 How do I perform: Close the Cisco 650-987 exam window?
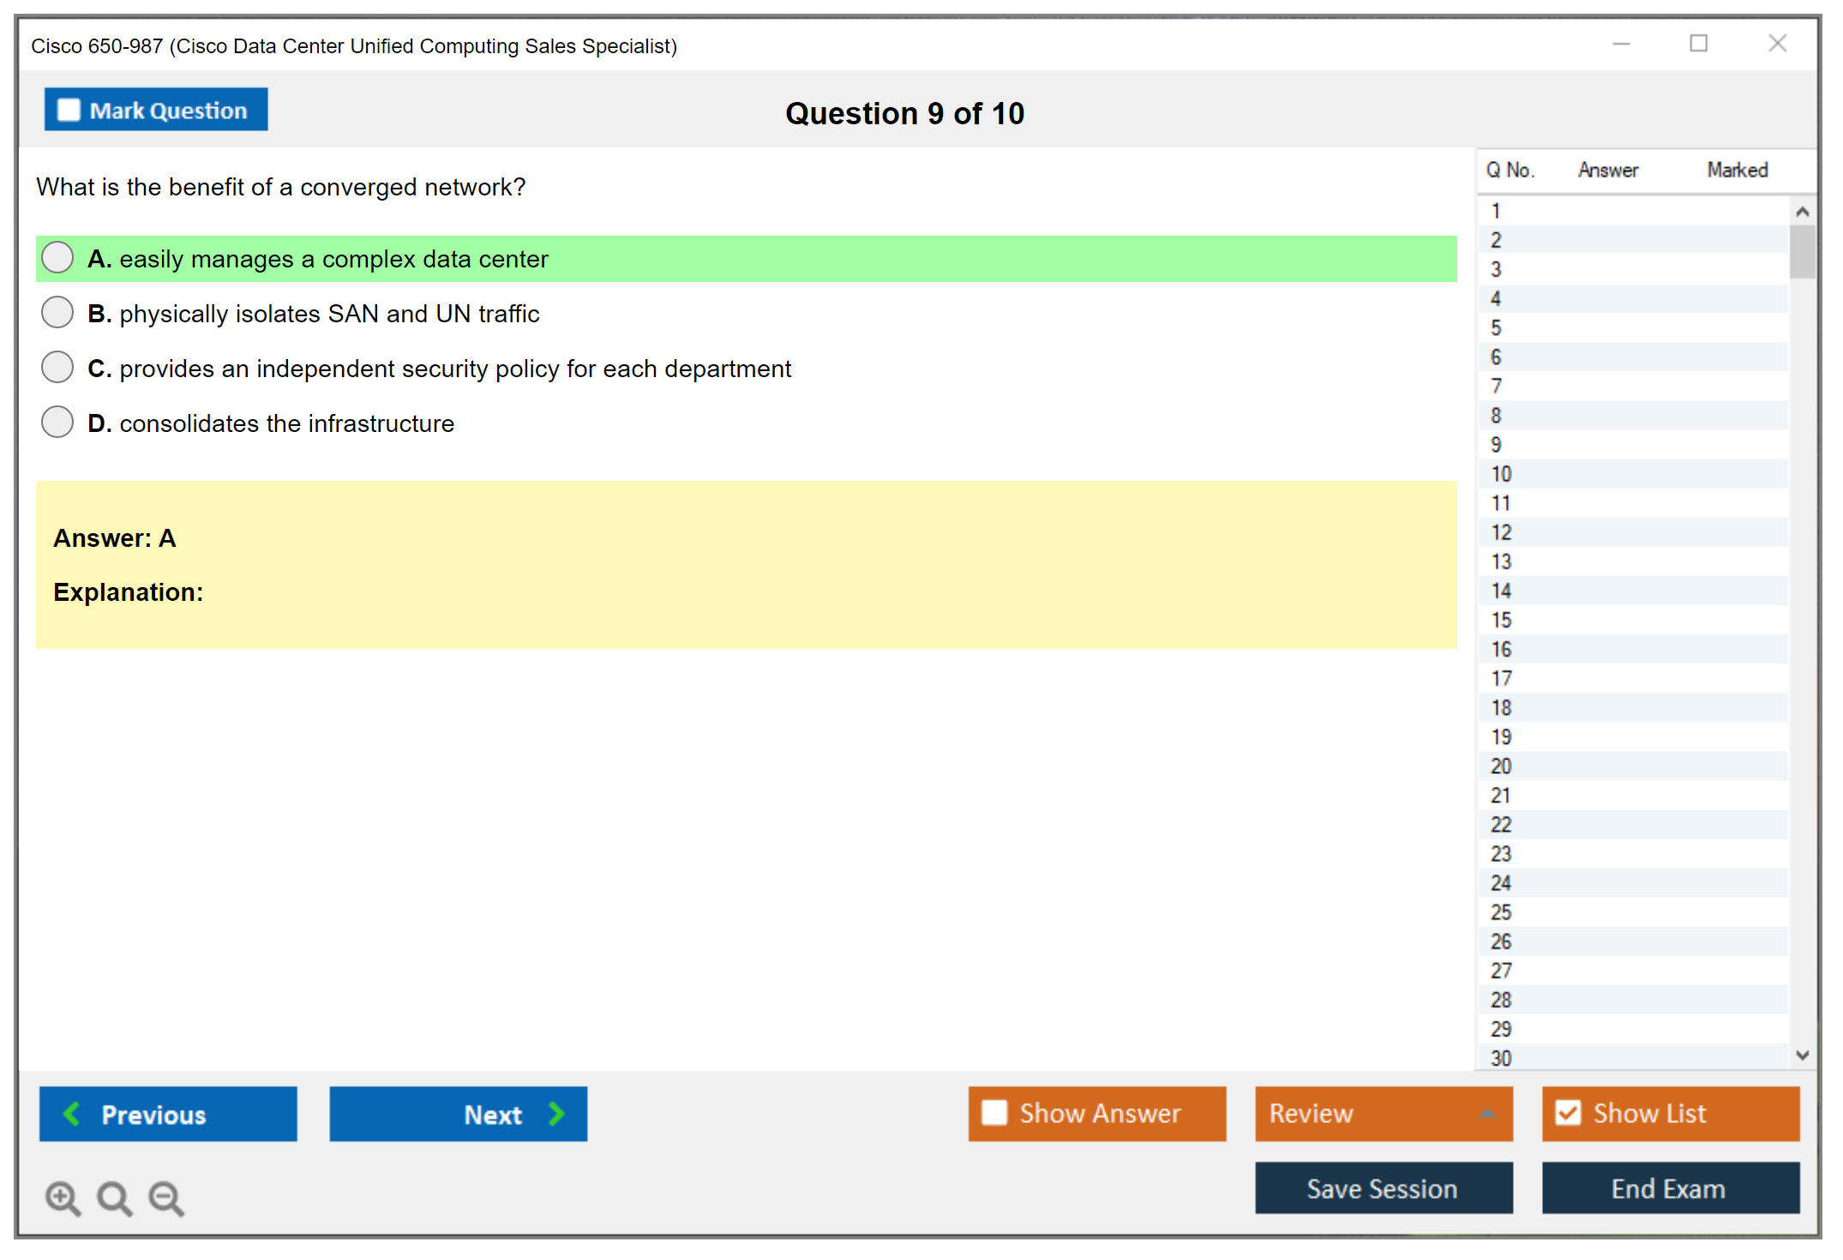(1777, 44)
